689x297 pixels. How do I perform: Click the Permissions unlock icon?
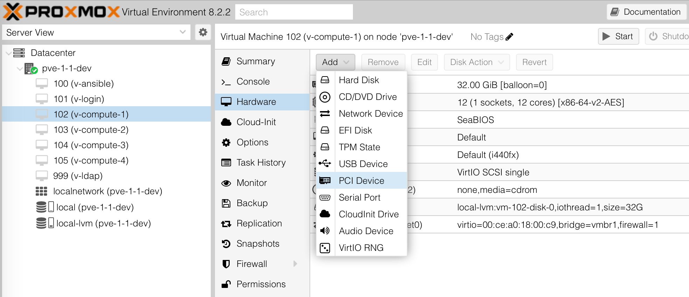coord(226,284)
